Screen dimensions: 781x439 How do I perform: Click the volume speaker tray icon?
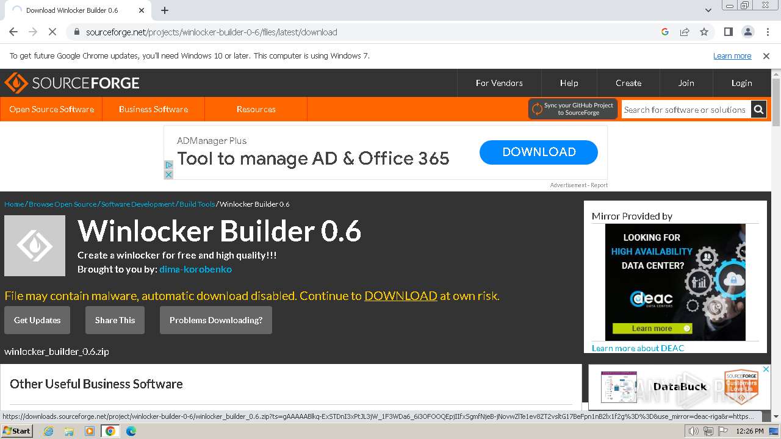pyautogui.click(x=694, y=431)
